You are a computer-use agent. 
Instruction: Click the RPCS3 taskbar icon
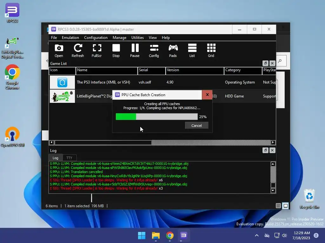pos(183,235)
